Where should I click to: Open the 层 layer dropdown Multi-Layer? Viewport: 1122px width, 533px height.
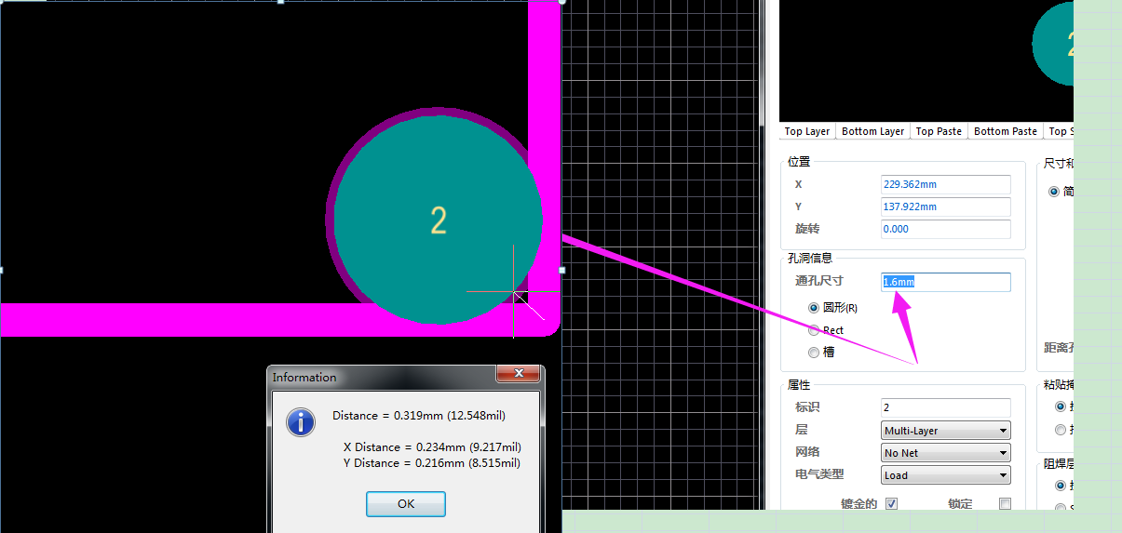945,430
